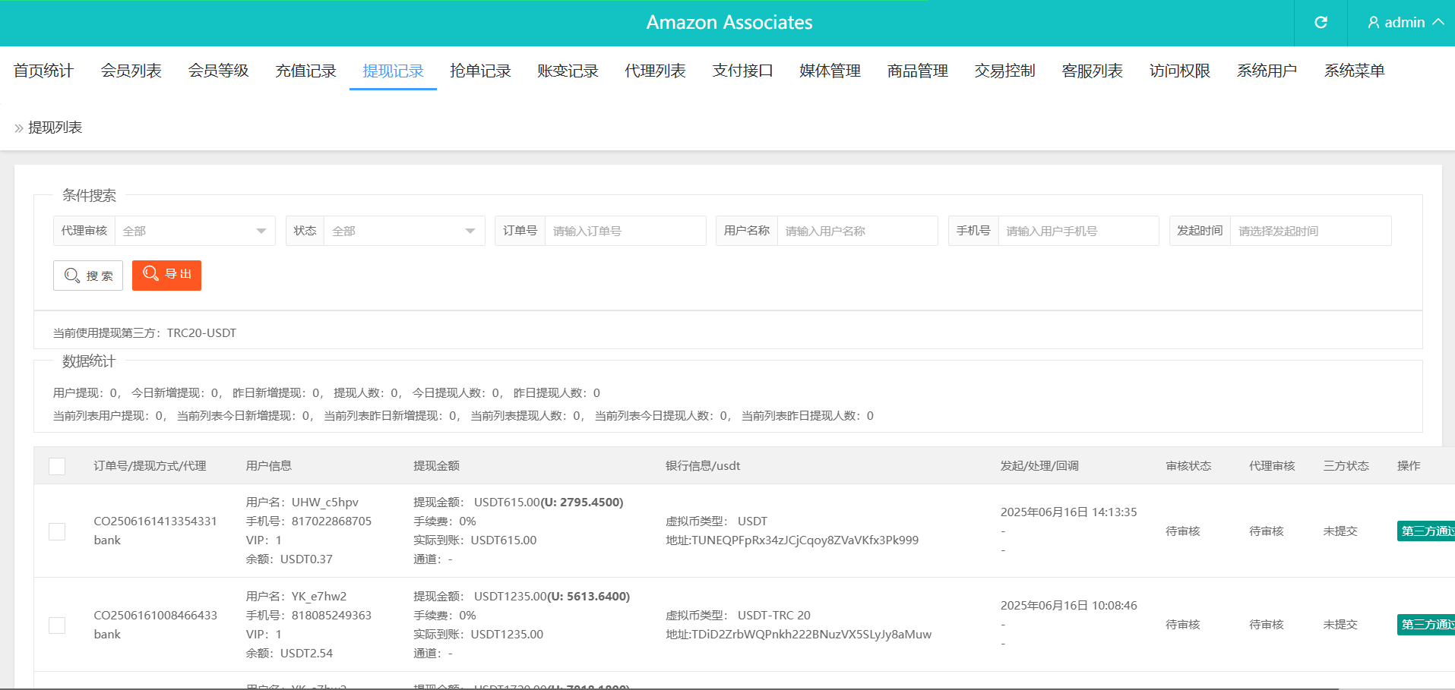Click 第三方通过 button for user YK_e7hw2
Viewport: 1455px width, 690px height.
[1425, 625]
